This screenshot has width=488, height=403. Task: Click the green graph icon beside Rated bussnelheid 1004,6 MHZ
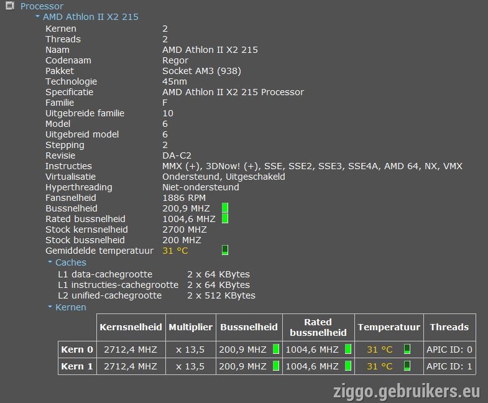click(225, 218)
